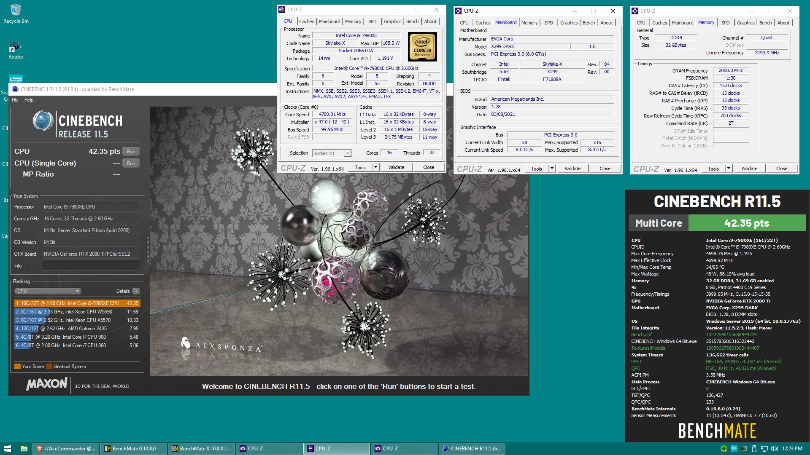The width and height of the screenshot is (810, 455).
Task: Click the safely remove hardware tray icon
Action: click(x=754, y=449)
